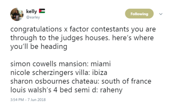Select the word congratulations in the tweet
This screenshot has width=173, height=104.
[36, 30]
